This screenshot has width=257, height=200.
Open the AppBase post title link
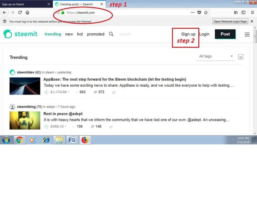[x=115, y=80]
